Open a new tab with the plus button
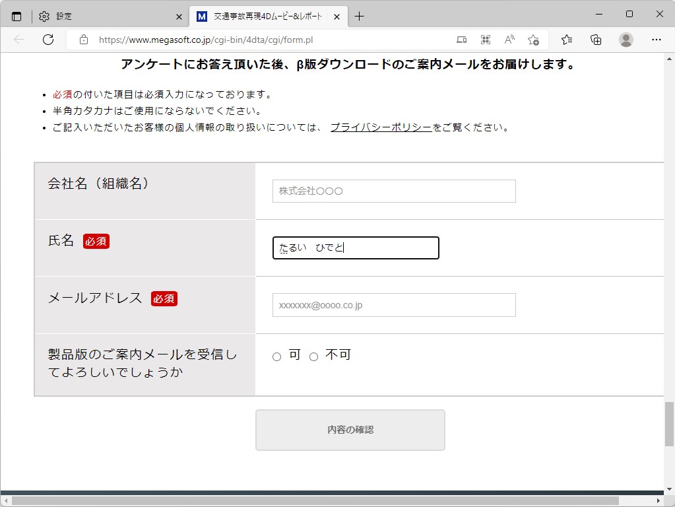Screen dimensions: 675x507 pos(360,16)
